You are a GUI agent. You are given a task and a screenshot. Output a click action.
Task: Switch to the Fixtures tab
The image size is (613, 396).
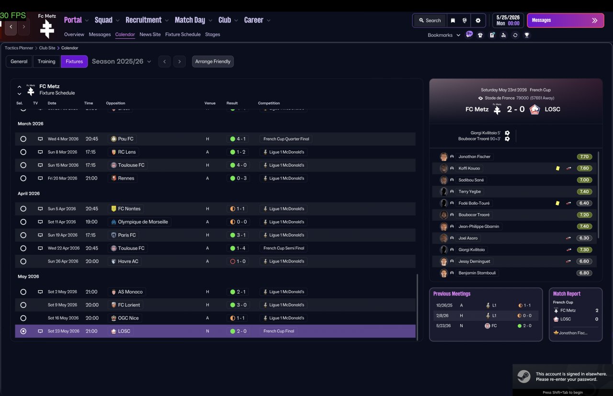click(74, 61)
